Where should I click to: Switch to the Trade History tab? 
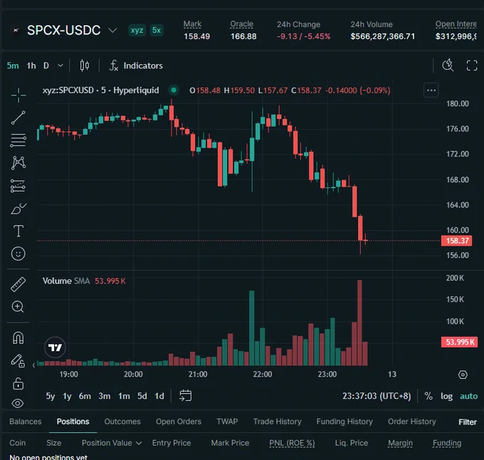pyautogui.click(x=277, y=422)
